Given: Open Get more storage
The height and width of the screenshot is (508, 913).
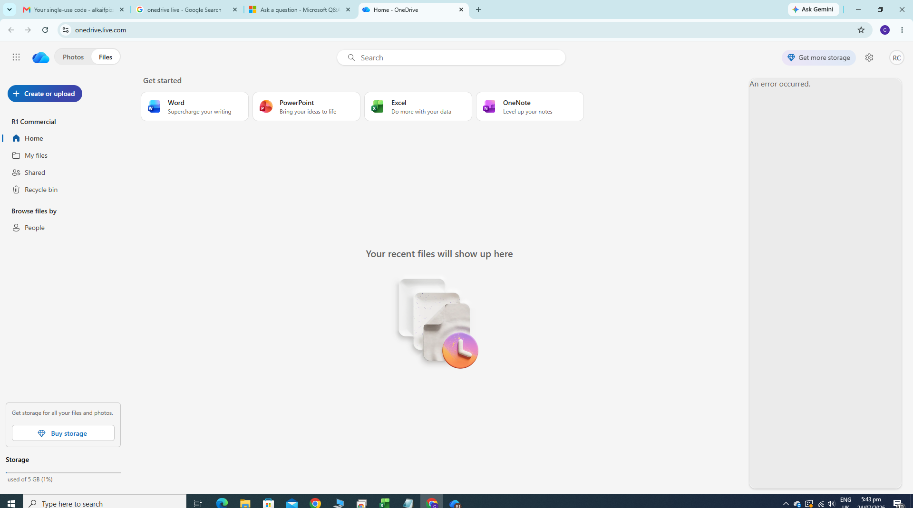Looking at the screenshot, I should [819, 58].
